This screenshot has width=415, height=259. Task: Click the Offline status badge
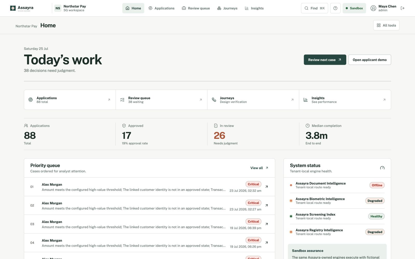click(377, 185)
